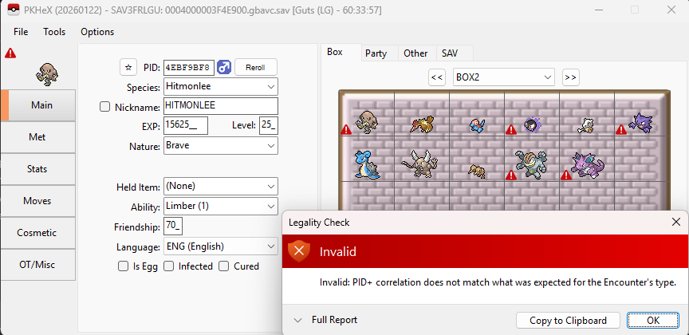Select Pinsir sprite in BOX2
The height and width of the screenshot is (335, 689).
point(422,163)
